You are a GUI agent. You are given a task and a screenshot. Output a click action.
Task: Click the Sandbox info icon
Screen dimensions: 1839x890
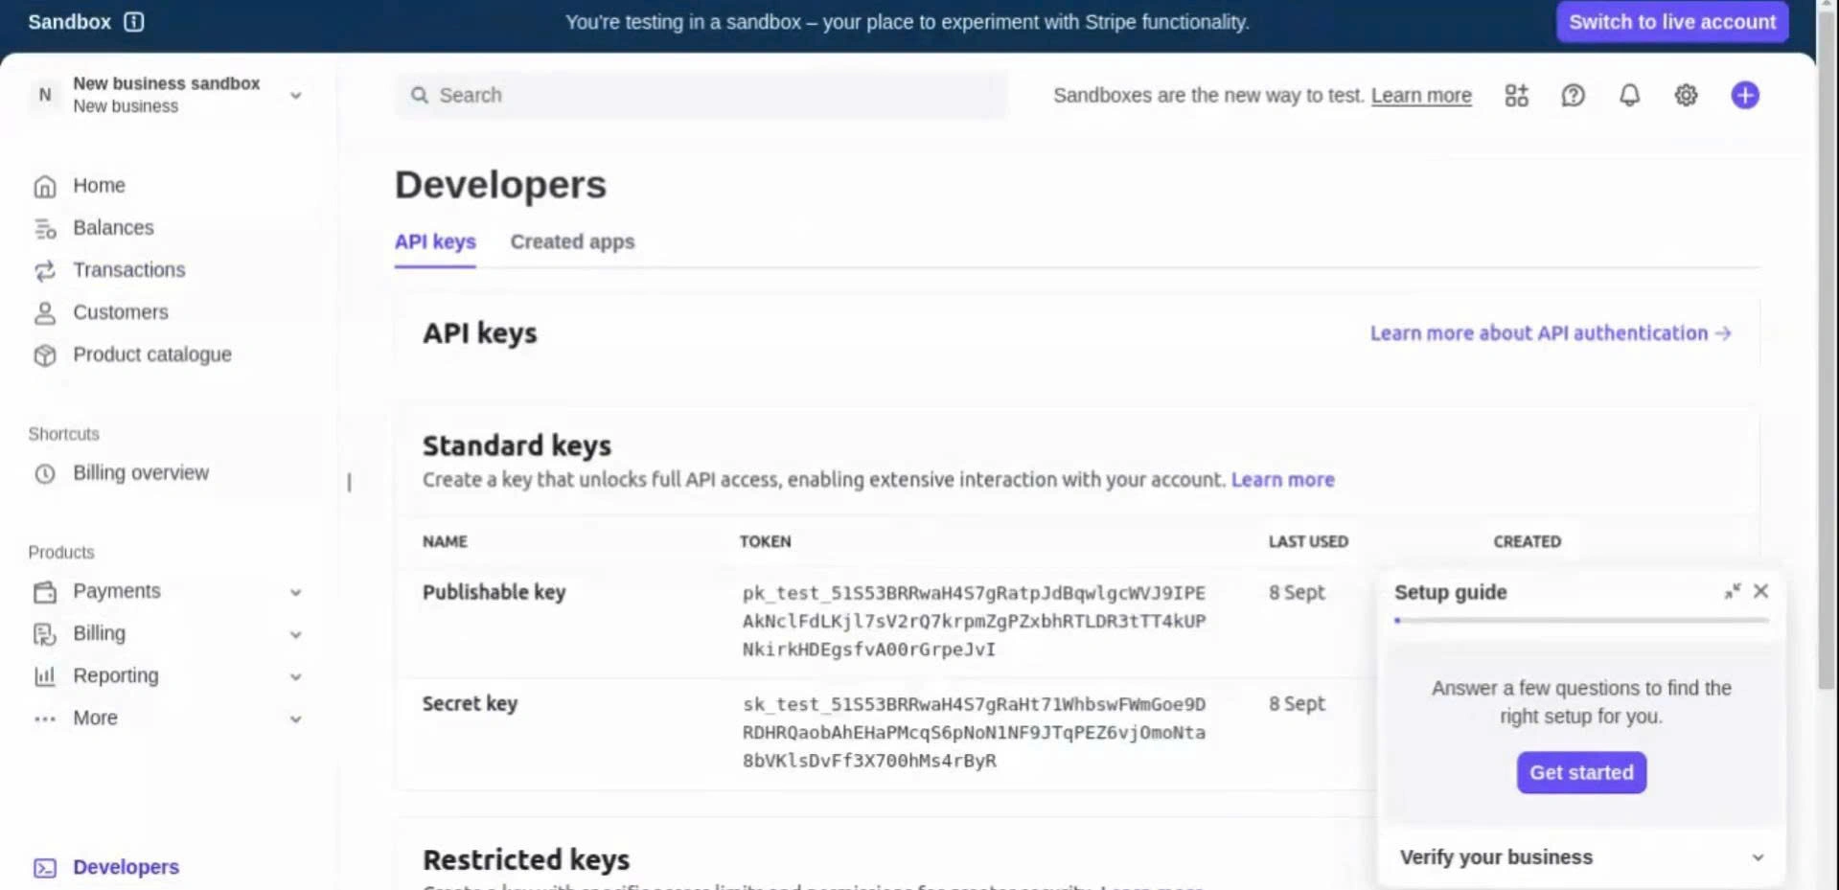coord(134,22)
